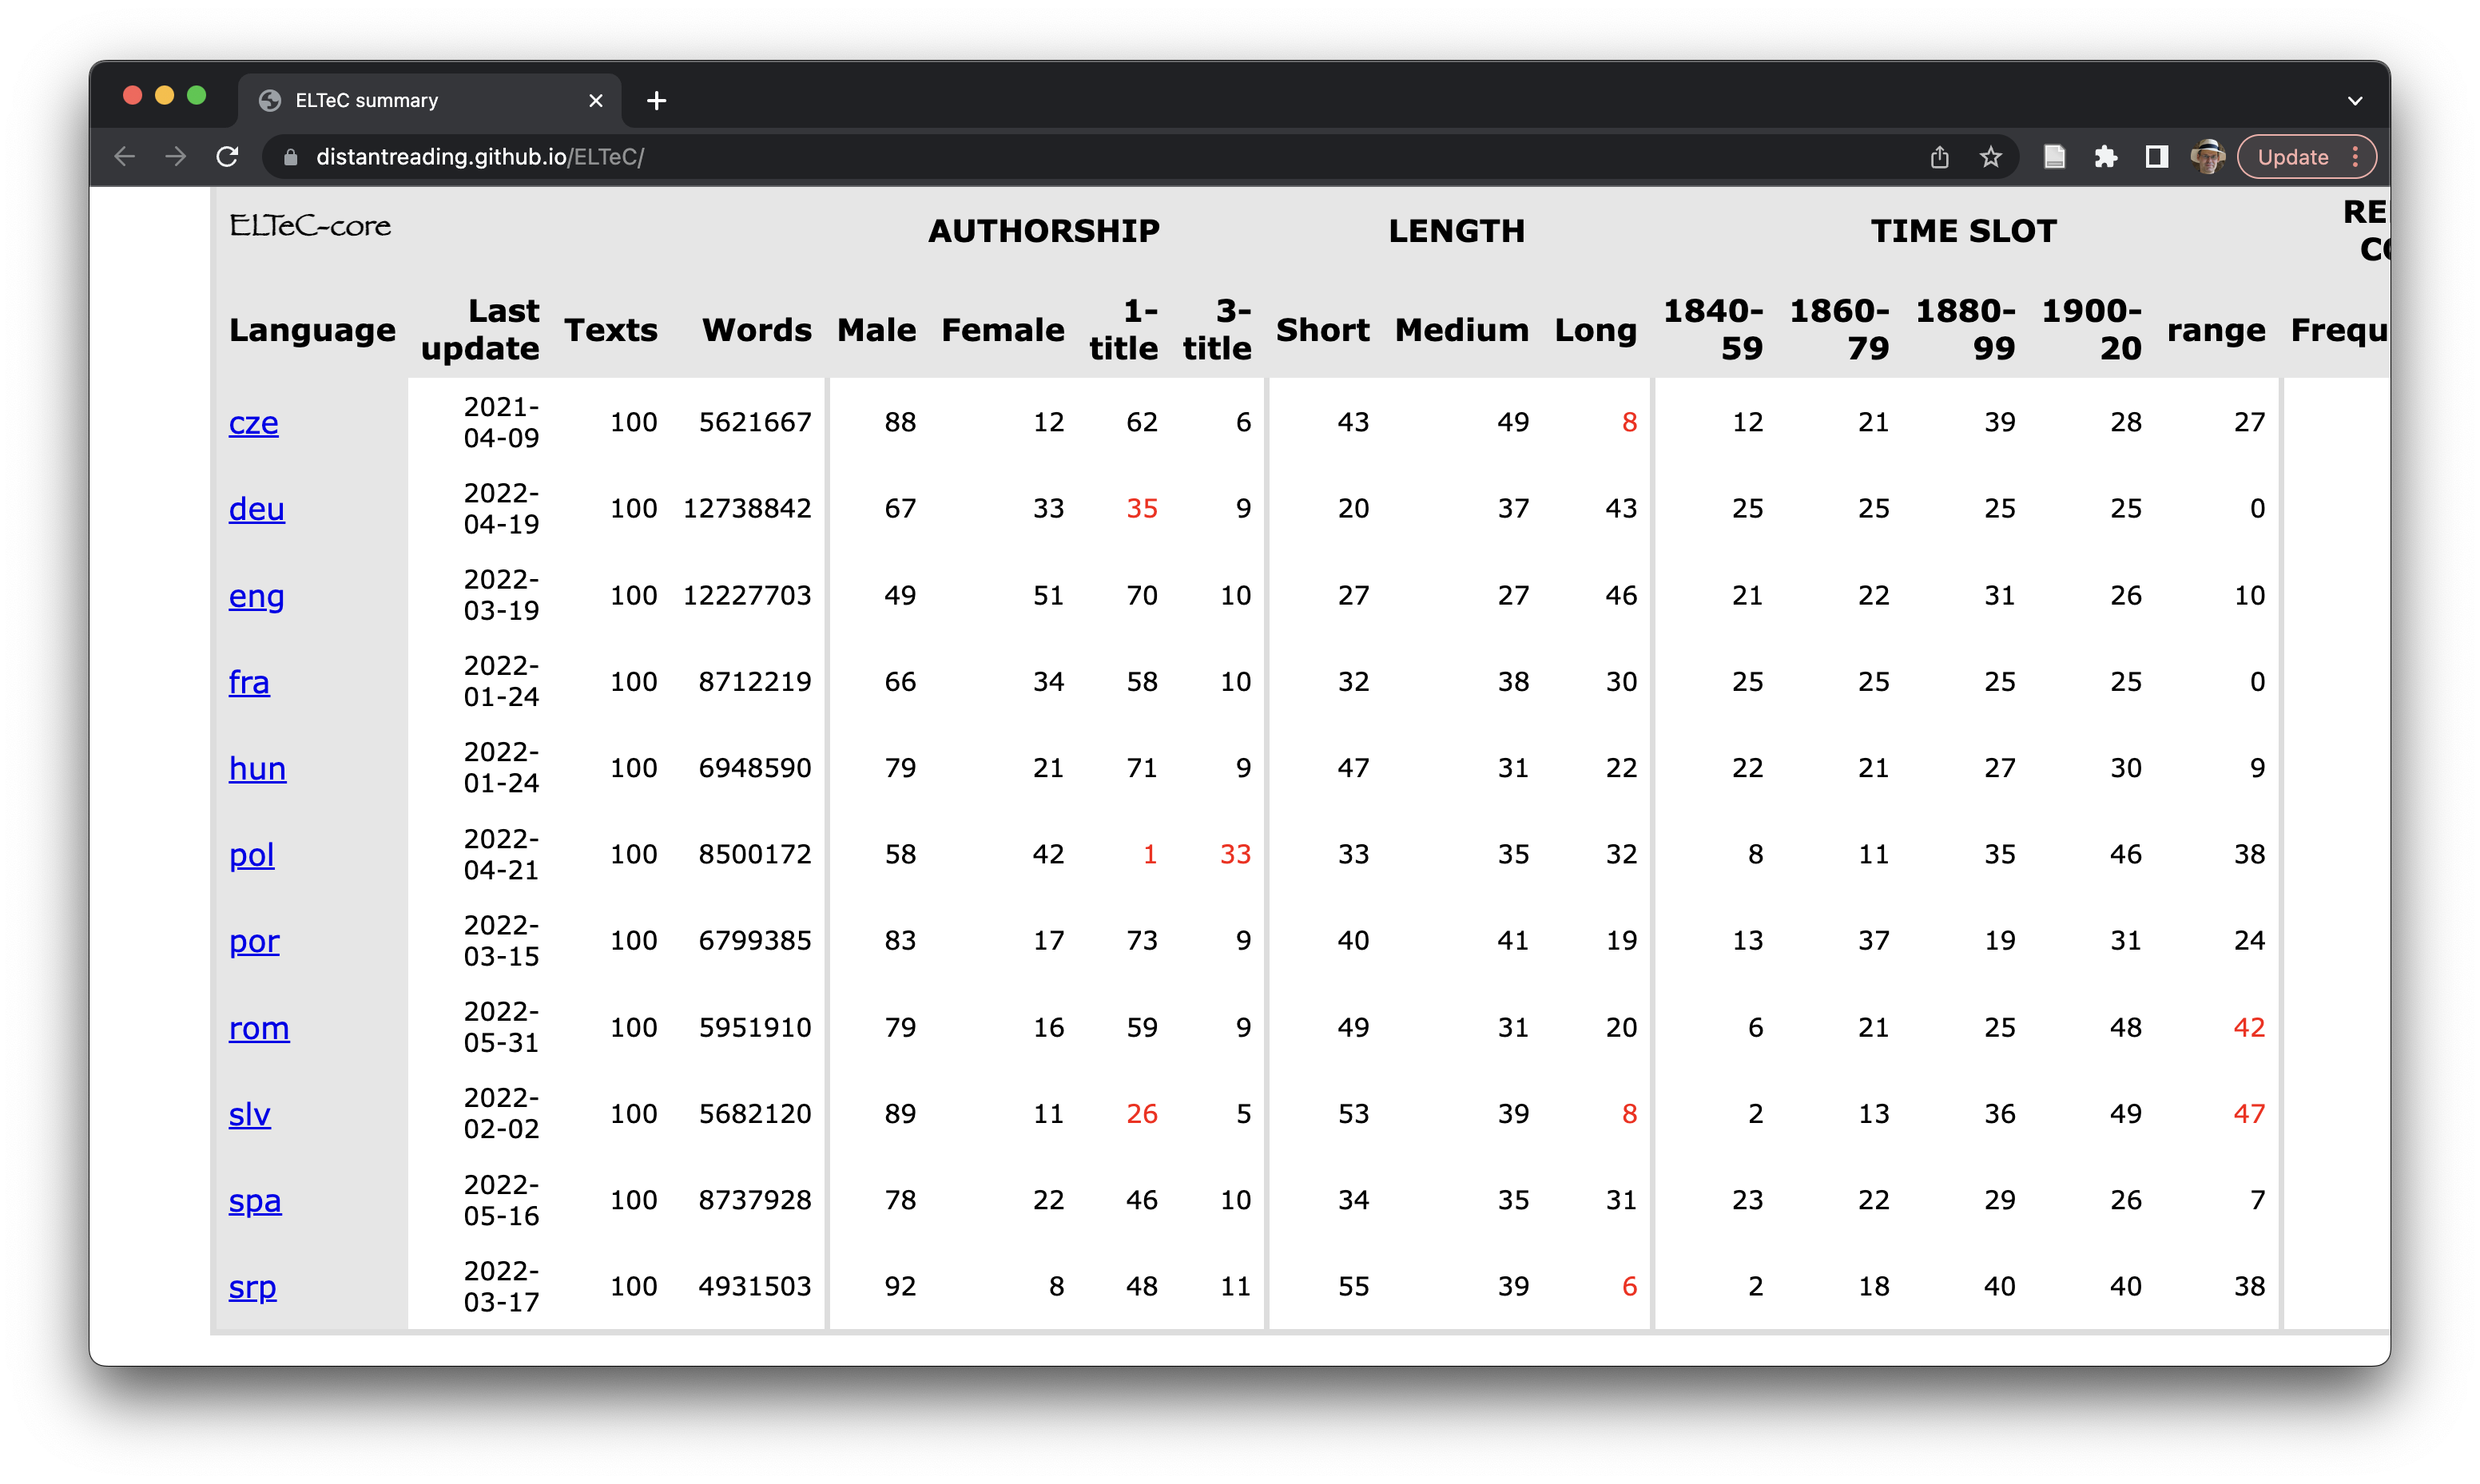Reload the ELTeC page
Screen dimensions: 2480x1484
(x=228, y=157)
